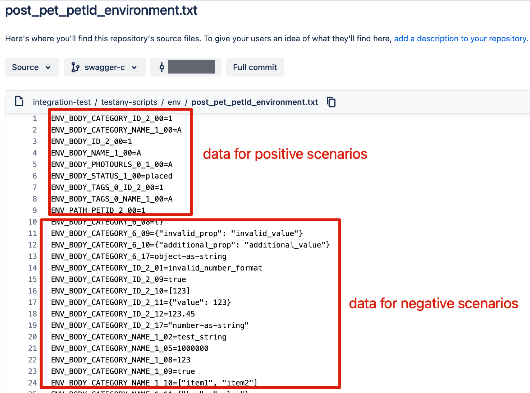This screenshot has width=530, height=393.
Task: Click the page title post_pet_petId_environment.txt
Action: pos(101,10)
